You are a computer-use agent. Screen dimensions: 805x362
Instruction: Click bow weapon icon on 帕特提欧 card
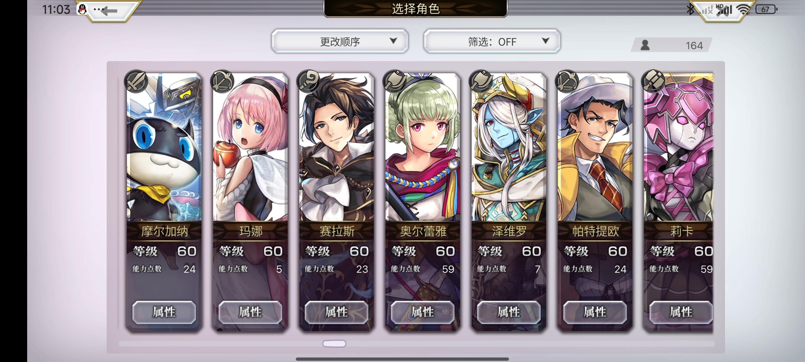point(567,81)
